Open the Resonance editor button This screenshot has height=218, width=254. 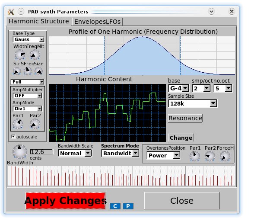click(x=185, y=118)
